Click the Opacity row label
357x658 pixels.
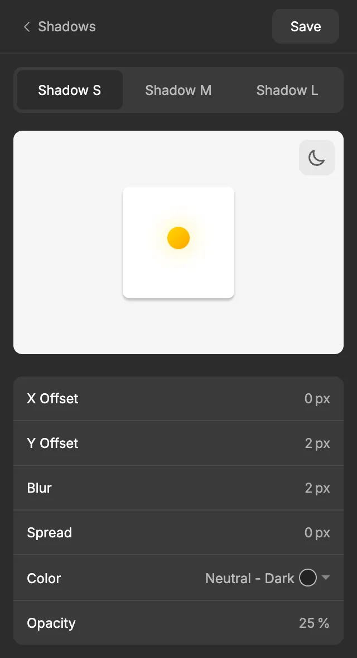click(51, 623)
